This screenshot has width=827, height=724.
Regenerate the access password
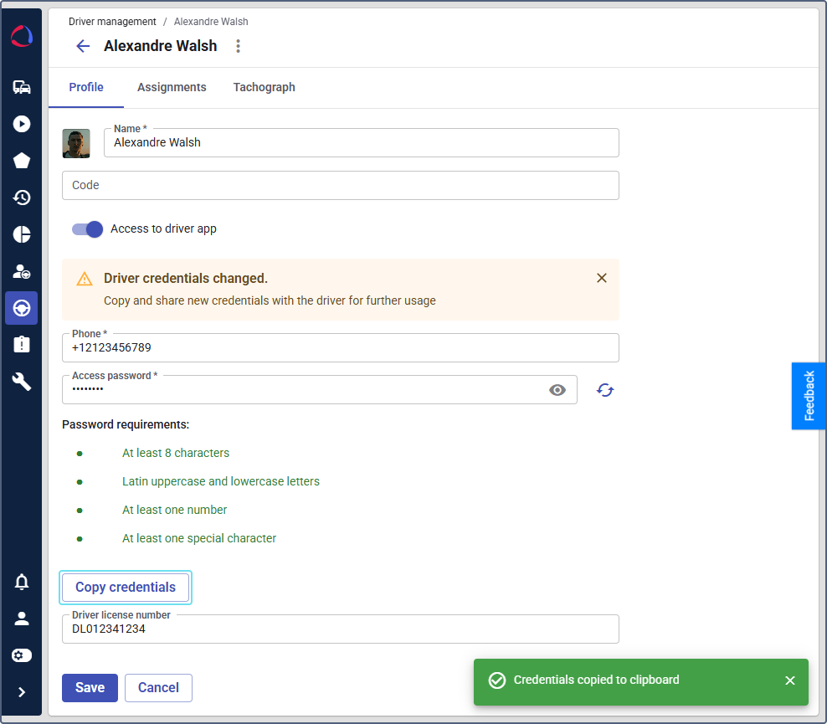click(x=605, y=390)
